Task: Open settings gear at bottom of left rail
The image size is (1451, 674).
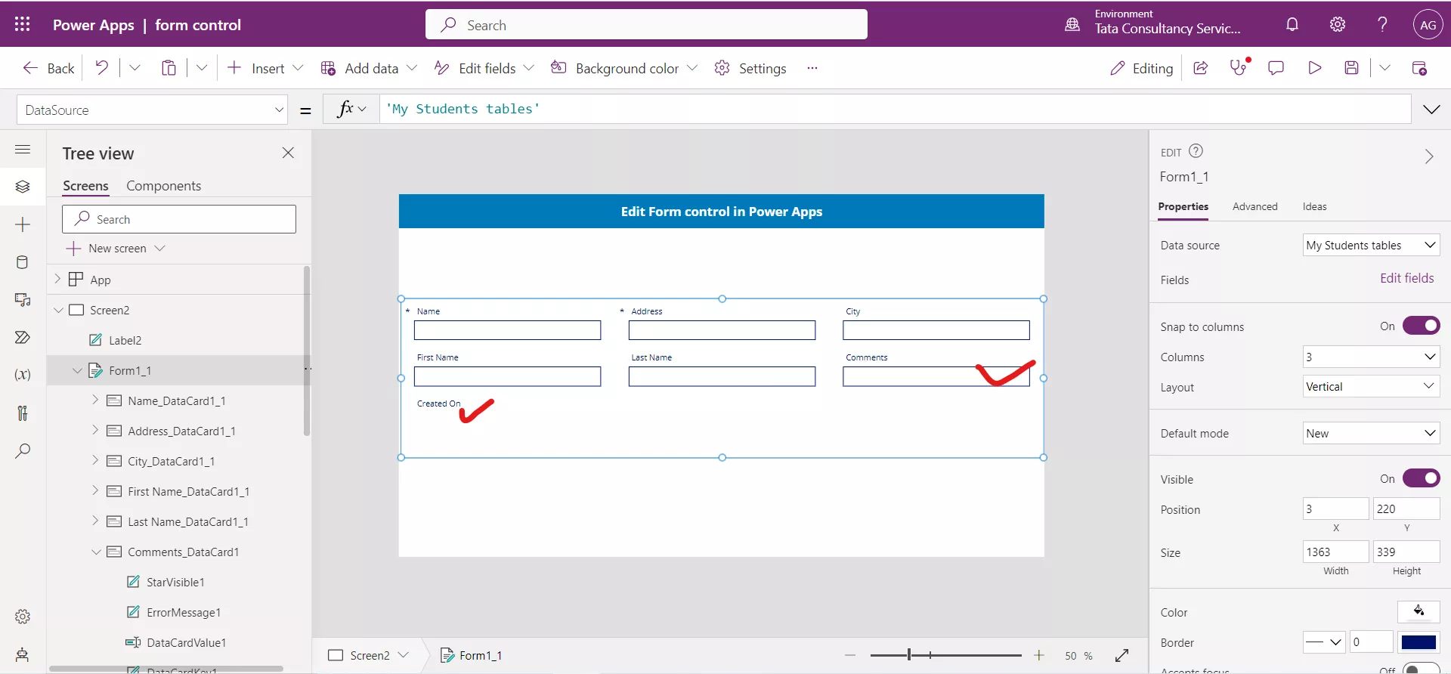Action: (x=23, y=617)
